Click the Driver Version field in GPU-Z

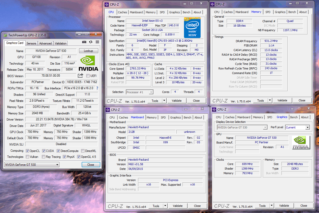62,119
